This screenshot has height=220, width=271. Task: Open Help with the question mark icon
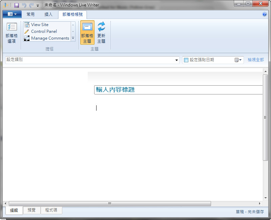click(x=265, y=14)
